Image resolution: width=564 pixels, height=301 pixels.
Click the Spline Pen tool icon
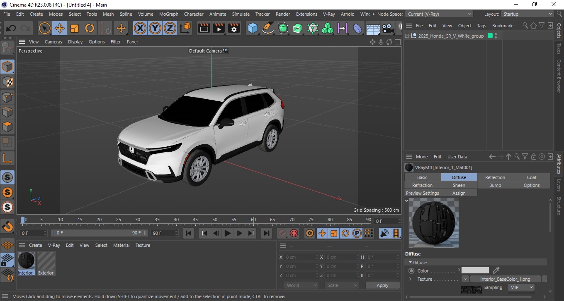268,29
